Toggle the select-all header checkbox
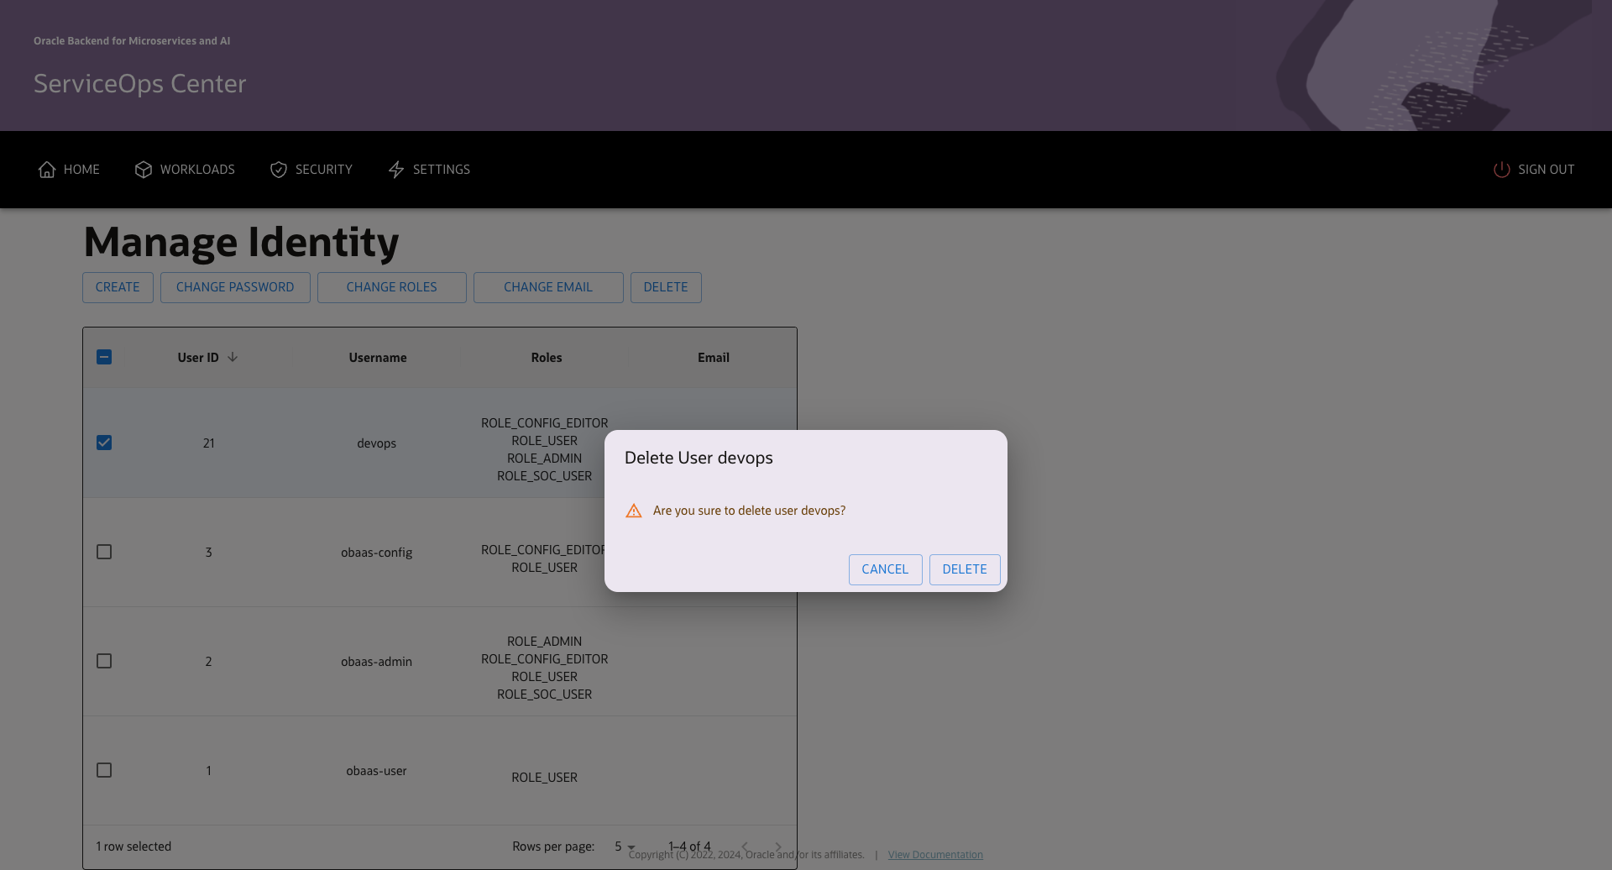The width and height of the screenshot is (1612, 870). click(104, 357)
